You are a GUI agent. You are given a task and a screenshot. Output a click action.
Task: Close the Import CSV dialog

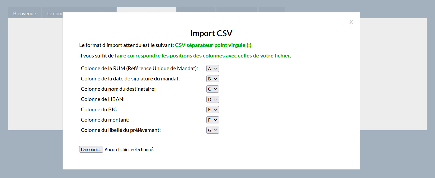351,22
